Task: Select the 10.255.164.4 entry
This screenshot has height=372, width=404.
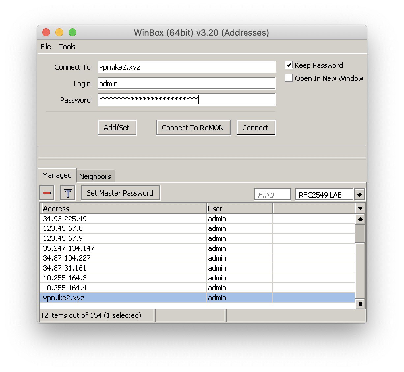Action: pos(197,288)
